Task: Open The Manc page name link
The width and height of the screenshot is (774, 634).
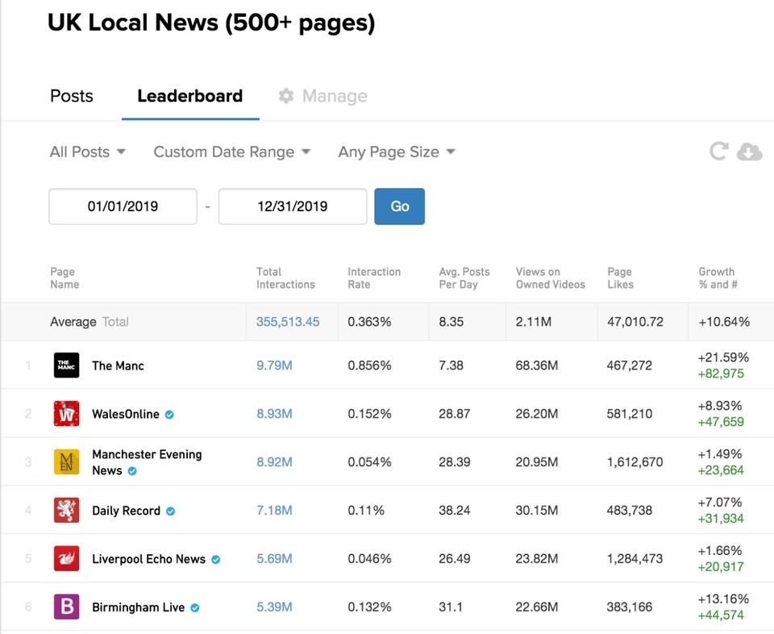Action: [x=118, y=366]
